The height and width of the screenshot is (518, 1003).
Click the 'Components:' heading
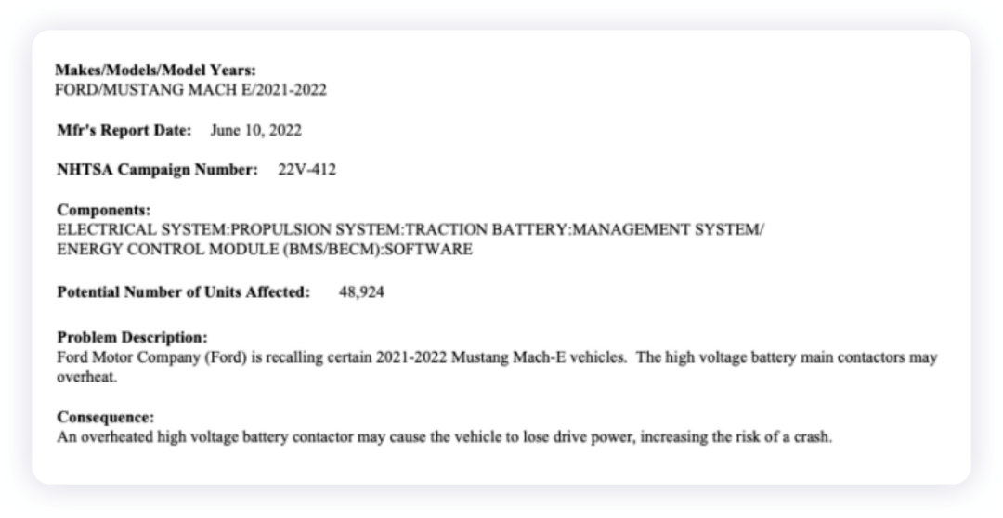coord(104,211)
